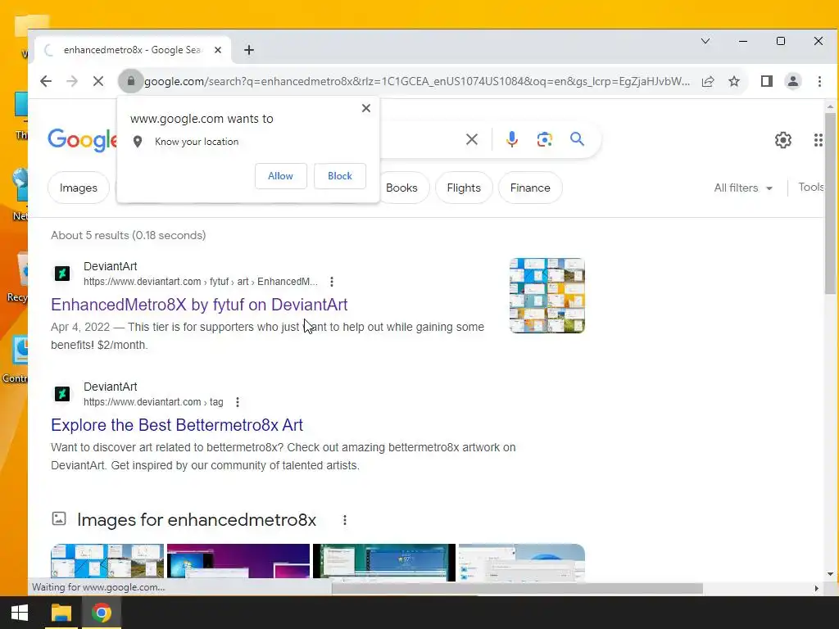This screenshot has width=839, height=629.
Task: Clear the Google search box text
Action: coord(471,139)
